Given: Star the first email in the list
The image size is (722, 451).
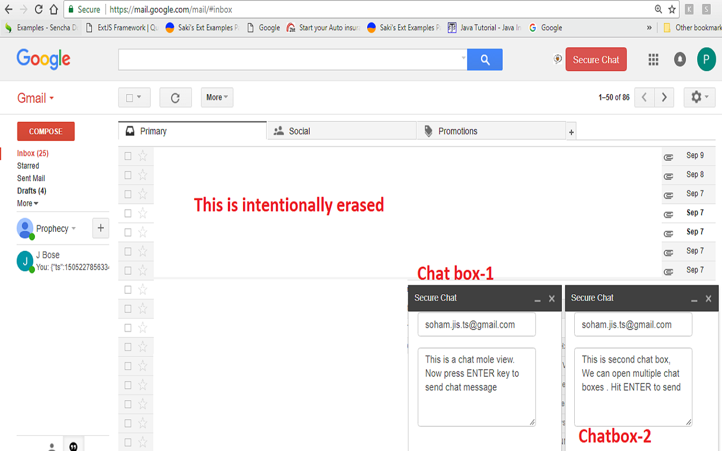Looking at the screenshot, I should 143,156.
